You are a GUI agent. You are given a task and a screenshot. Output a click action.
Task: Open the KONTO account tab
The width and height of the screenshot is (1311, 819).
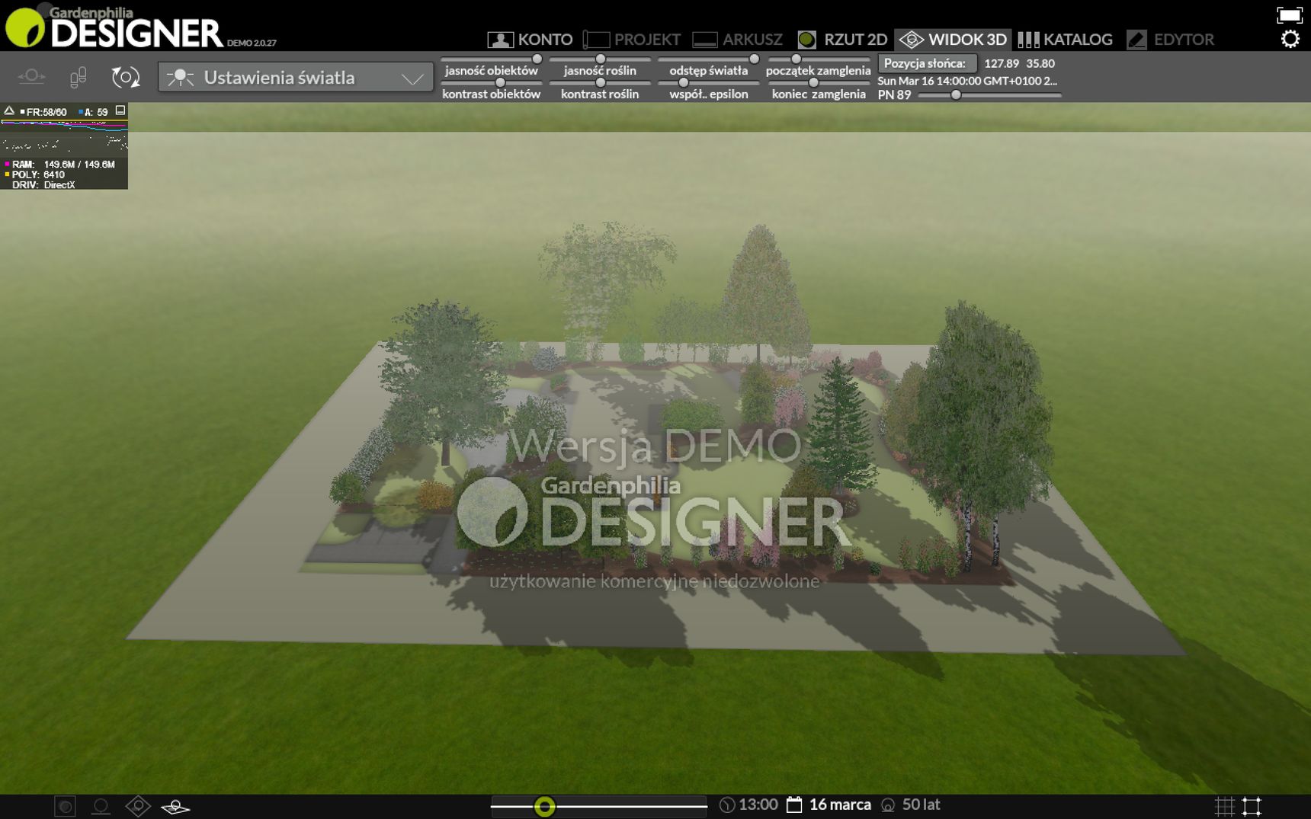tap(530, 39)
